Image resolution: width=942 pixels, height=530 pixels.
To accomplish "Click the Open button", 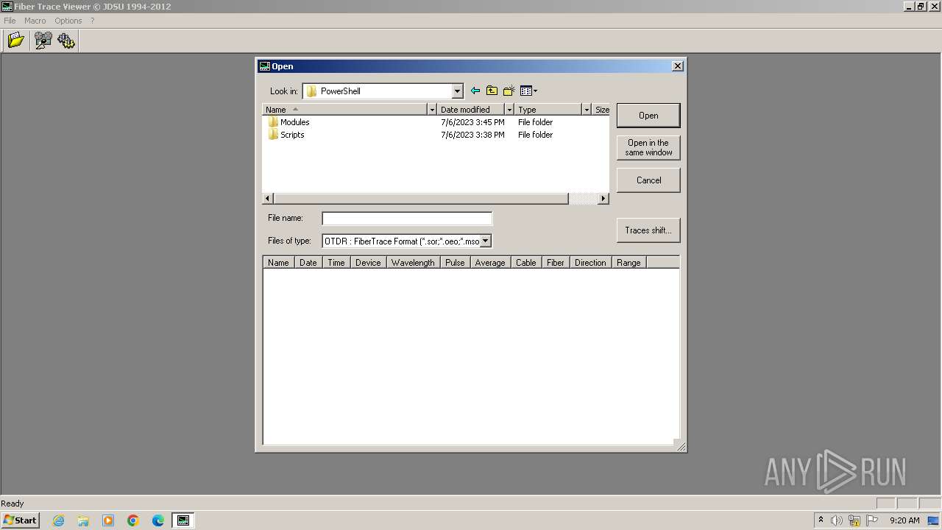I will click(648, 116).
